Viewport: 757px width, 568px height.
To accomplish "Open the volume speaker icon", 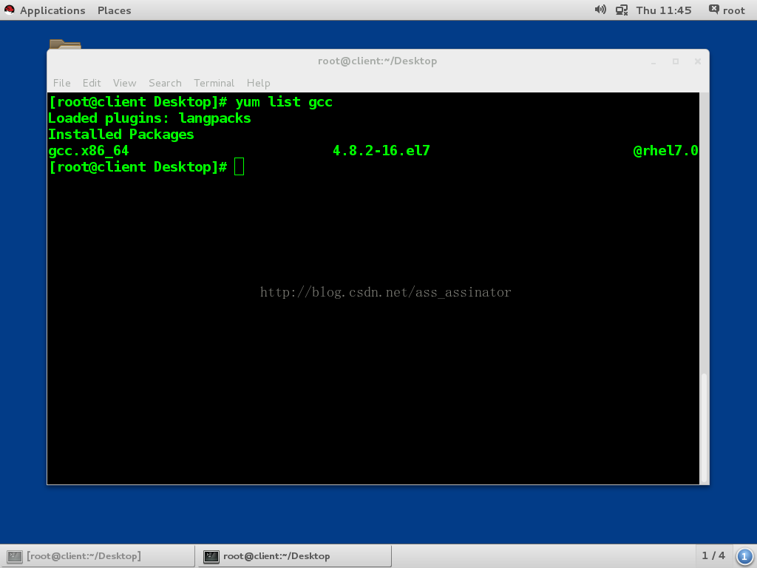I will [x=600, y=10].
